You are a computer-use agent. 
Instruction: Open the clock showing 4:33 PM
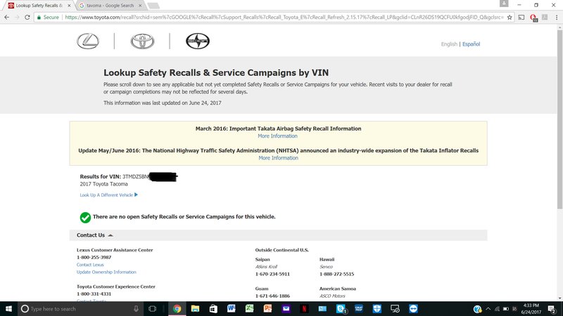click(x=531, y=309)
